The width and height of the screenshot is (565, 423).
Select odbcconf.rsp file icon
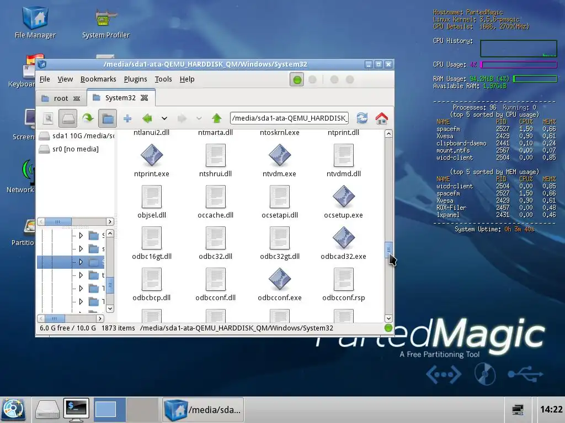[x=343, y=279]
